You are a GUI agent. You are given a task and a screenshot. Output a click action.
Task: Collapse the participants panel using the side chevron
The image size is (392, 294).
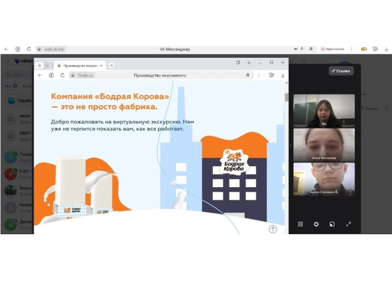290,145
